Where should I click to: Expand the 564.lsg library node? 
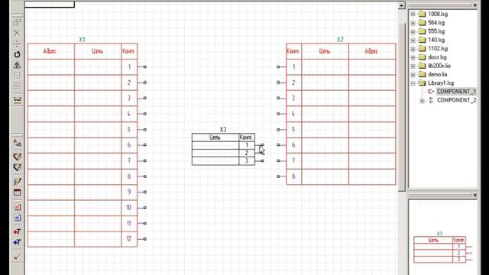pyautogui.click(x=413, y=23)
